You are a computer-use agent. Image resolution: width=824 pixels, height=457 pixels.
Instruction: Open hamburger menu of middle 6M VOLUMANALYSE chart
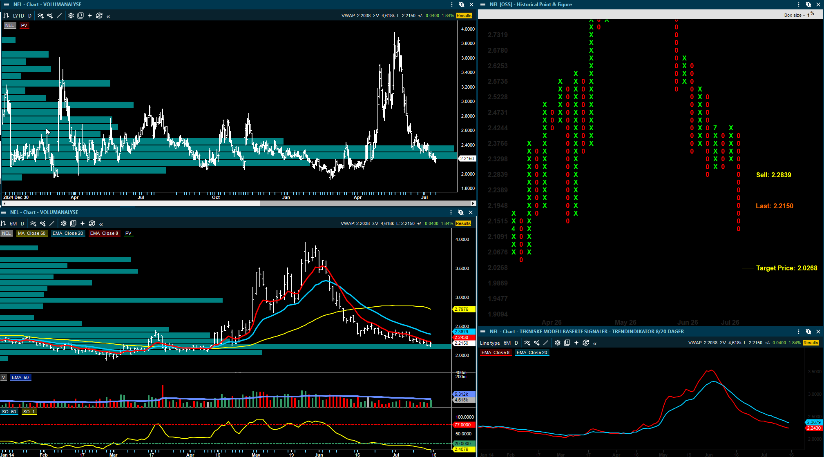coord(3,212)
